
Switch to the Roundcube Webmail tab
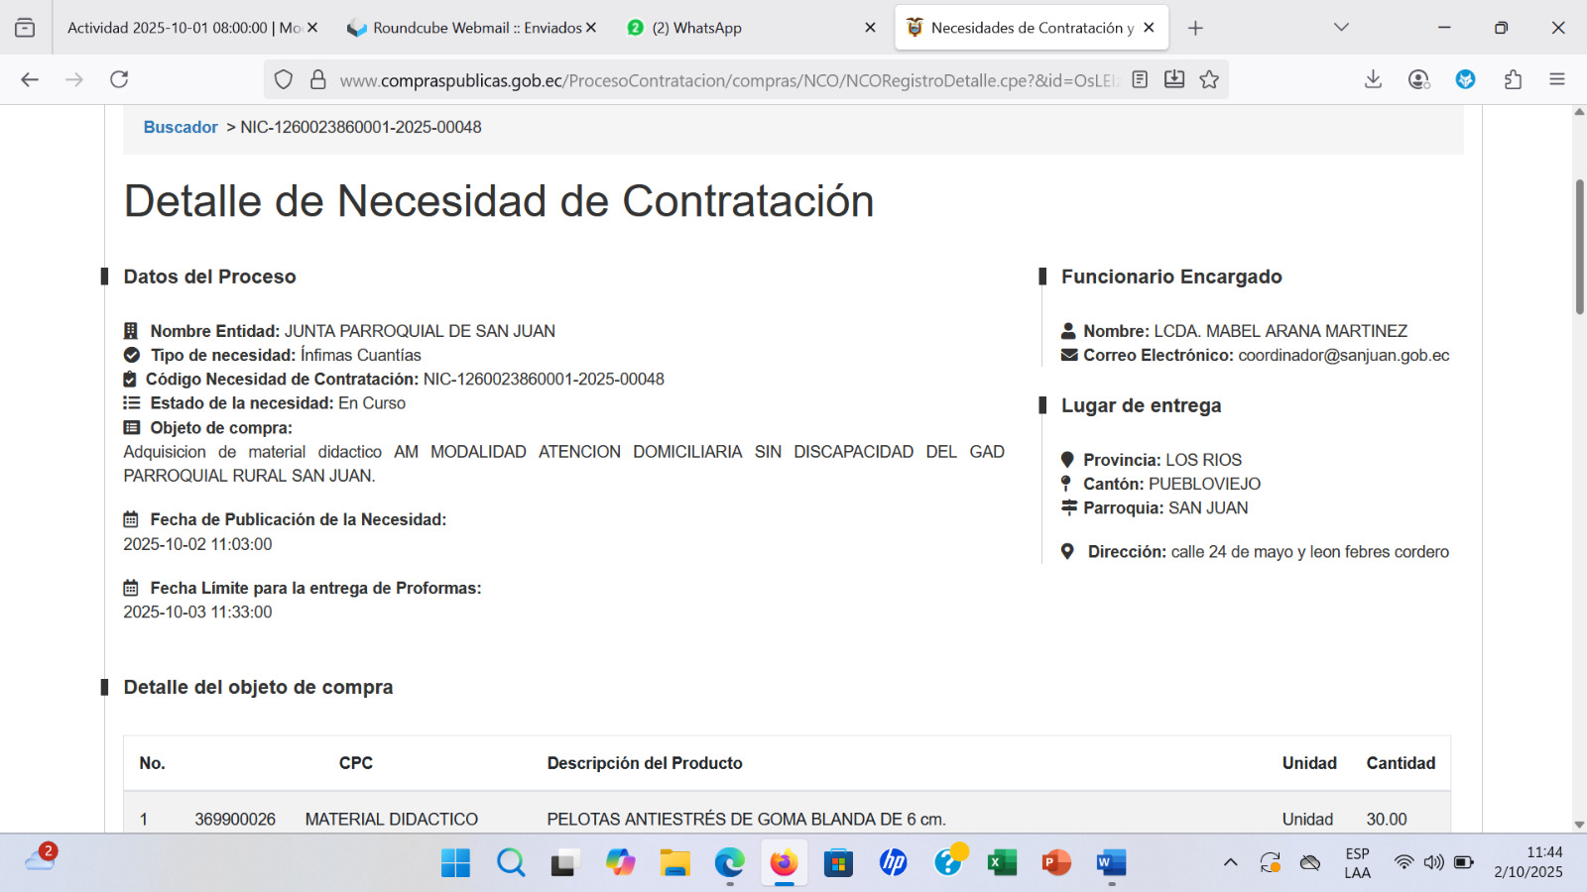point(466,28)
